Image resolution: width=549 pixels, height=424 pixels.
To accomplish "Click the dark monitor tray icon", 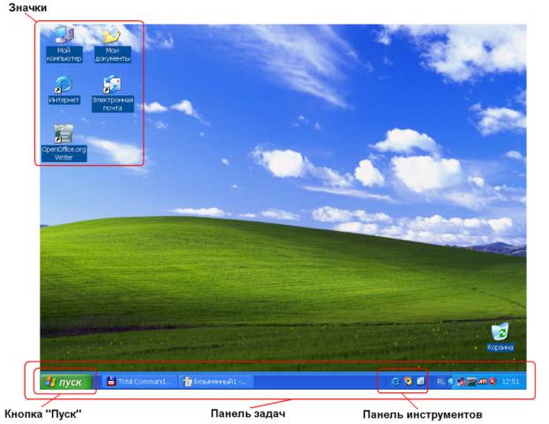I will pos(471,382).
